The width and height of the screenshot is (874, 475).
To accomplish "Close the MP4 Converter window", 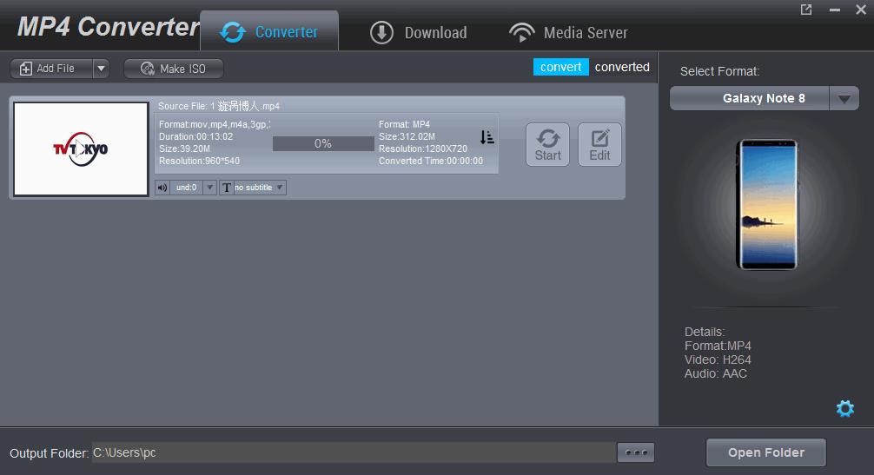I will [x=861, y=10].
